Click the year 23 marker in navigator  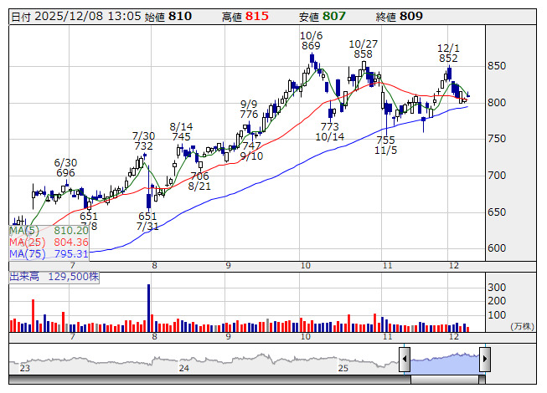click(x=25, y=368)
